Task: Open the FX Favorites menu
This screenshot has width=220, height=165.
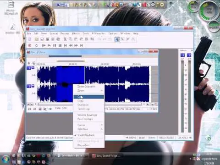Action: 99,33
